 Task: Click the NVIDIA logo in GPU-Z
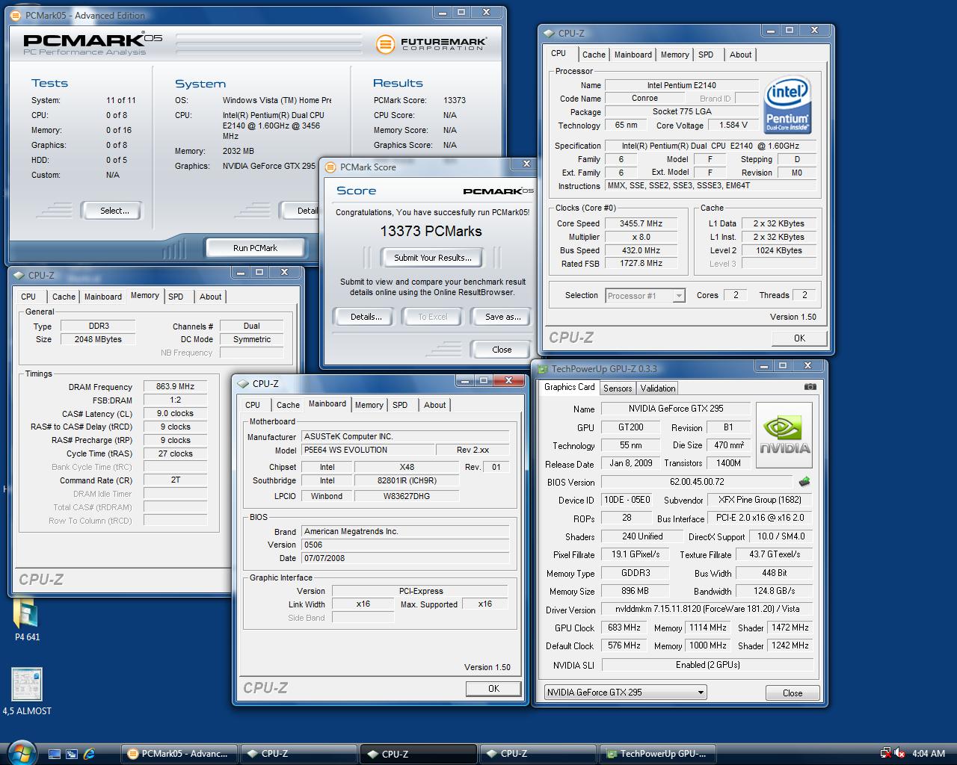(784, 436)
